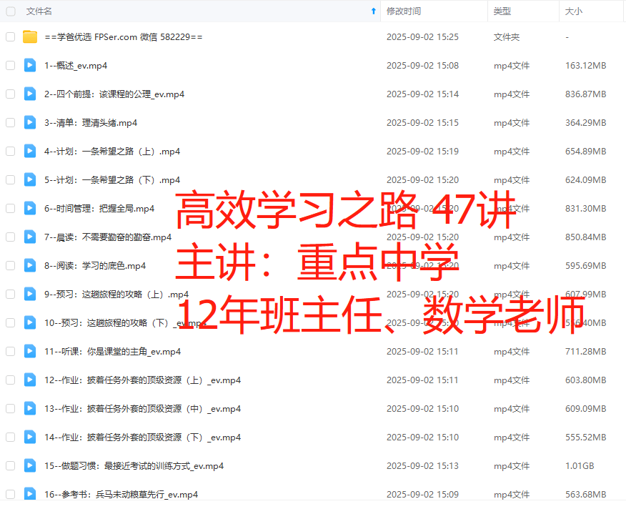
Task: Click video icon of 6--时间管理 file
Action: 30,208
